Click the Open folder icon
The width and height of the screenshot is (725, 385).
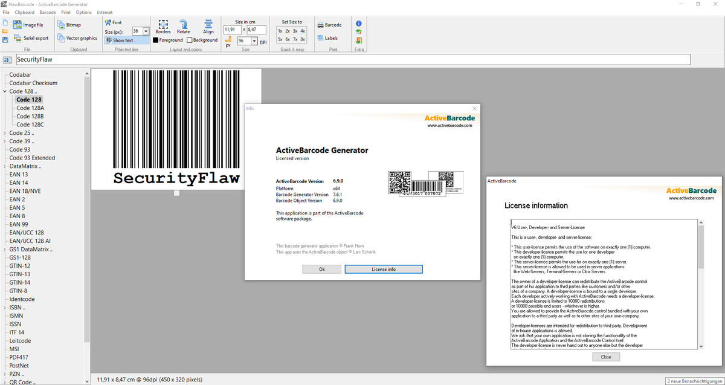coord(5,31)
